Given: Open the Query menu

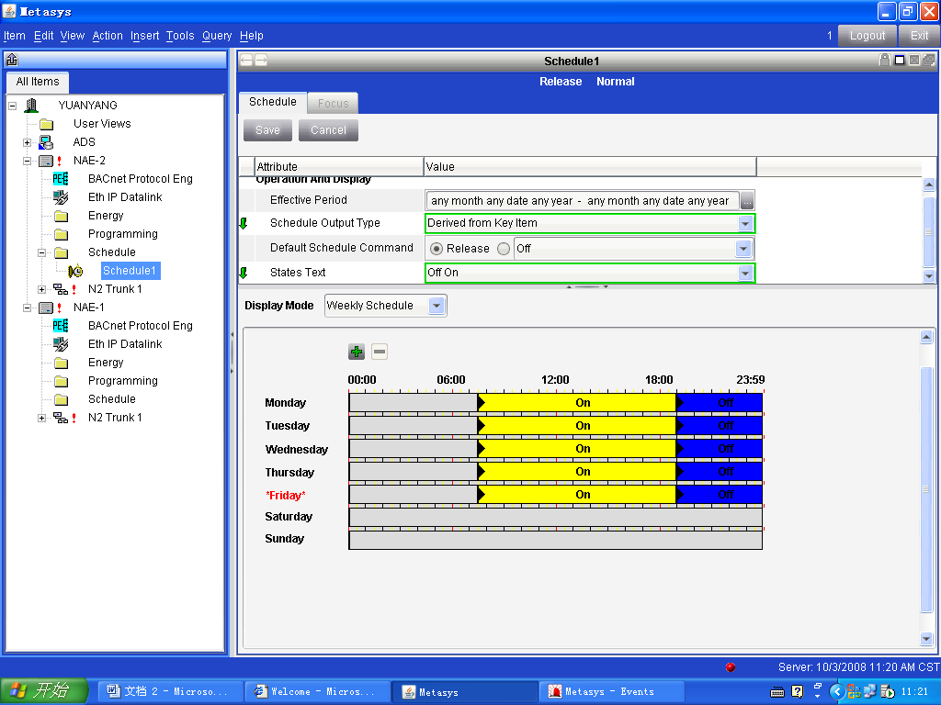Looking at the screenshot, I should point(217,36).
